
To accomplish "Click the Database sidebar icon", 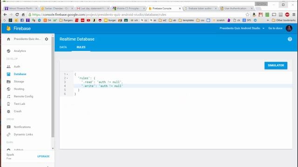I will (x=8, y=74).
